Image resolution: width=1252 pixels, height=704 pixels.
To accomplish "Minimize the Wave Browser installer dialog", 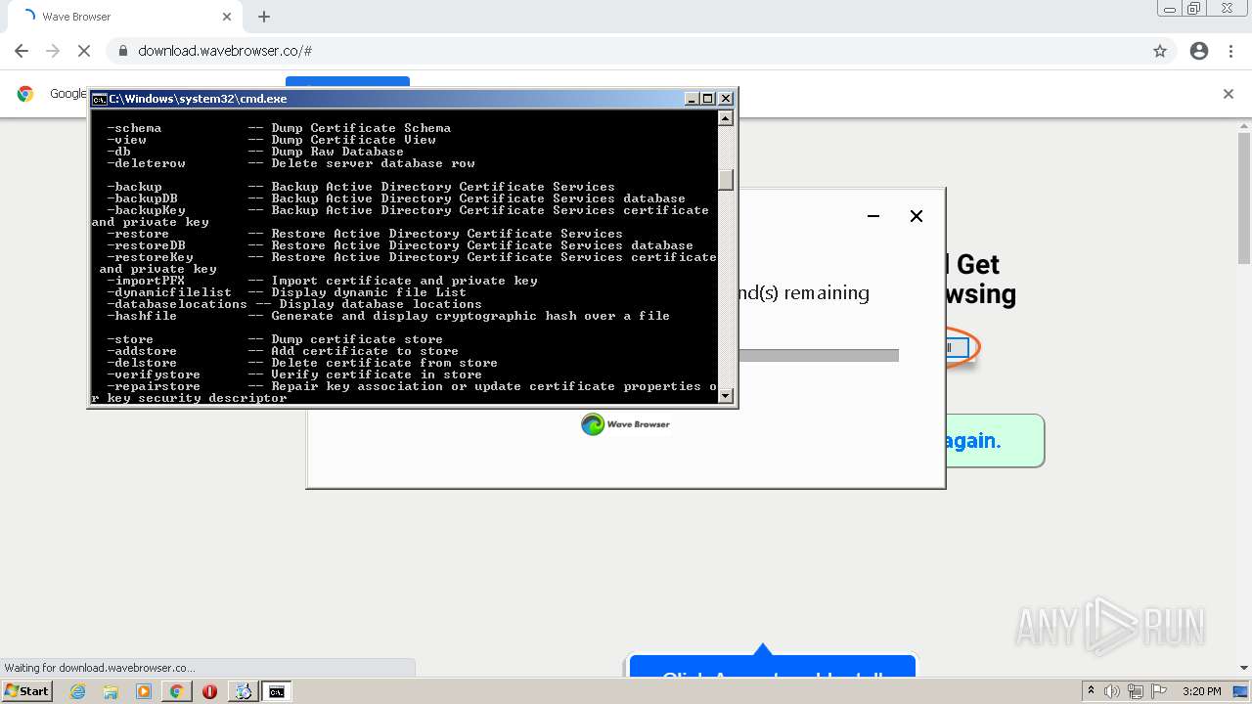I will click(x=873, y=216).
